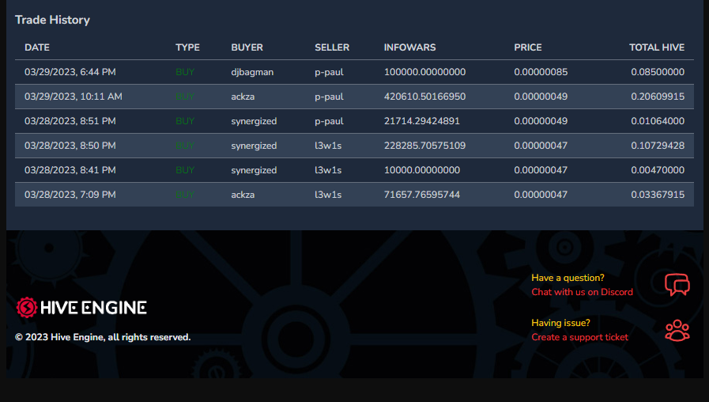Click buyer synergized in 8:51 PM row
709x402 pixels.
tap(254, 121)
